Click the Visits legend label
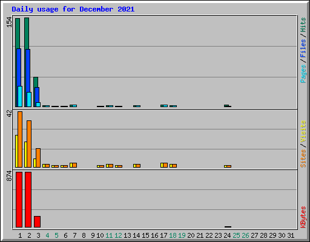The height and width of the screenshot is (242, 310). point(303,131)
